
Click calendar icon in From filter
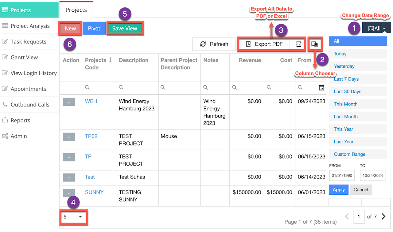(321, 88)
